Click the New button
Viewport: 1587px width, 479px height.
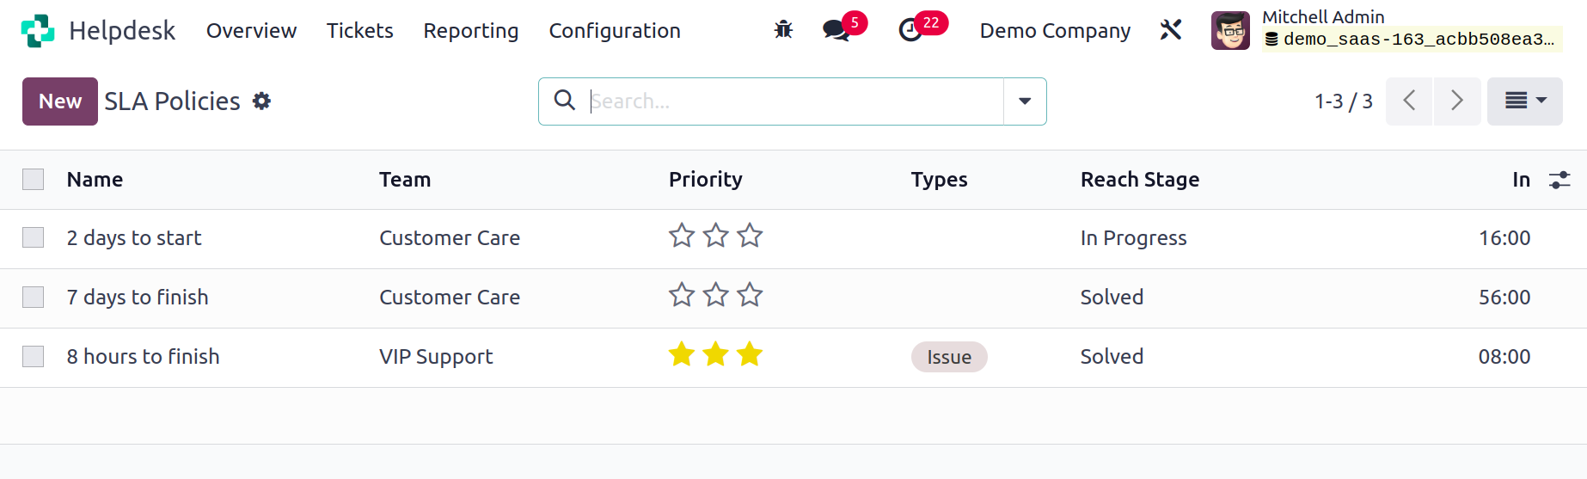[60, 101]
